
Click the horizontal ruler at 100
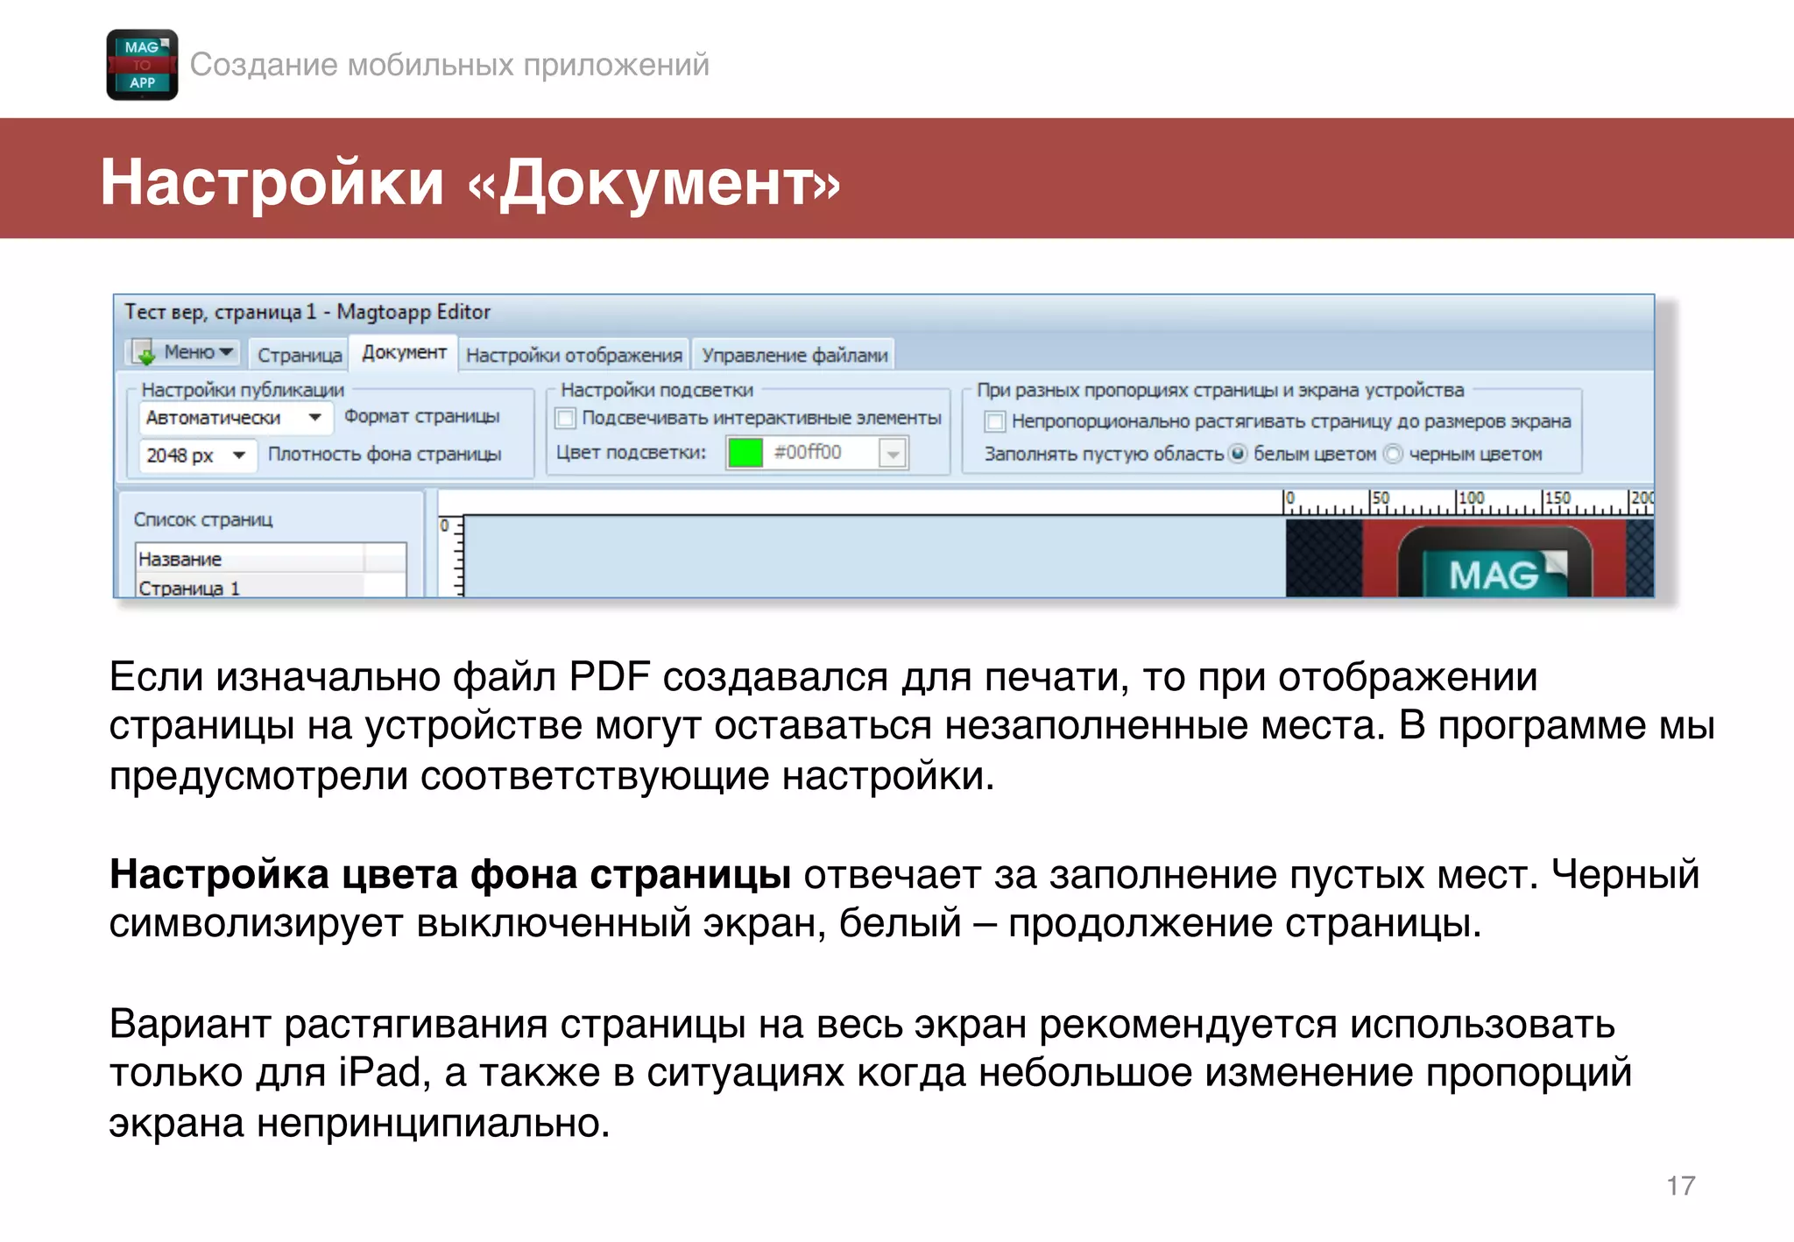point(1471,498)
